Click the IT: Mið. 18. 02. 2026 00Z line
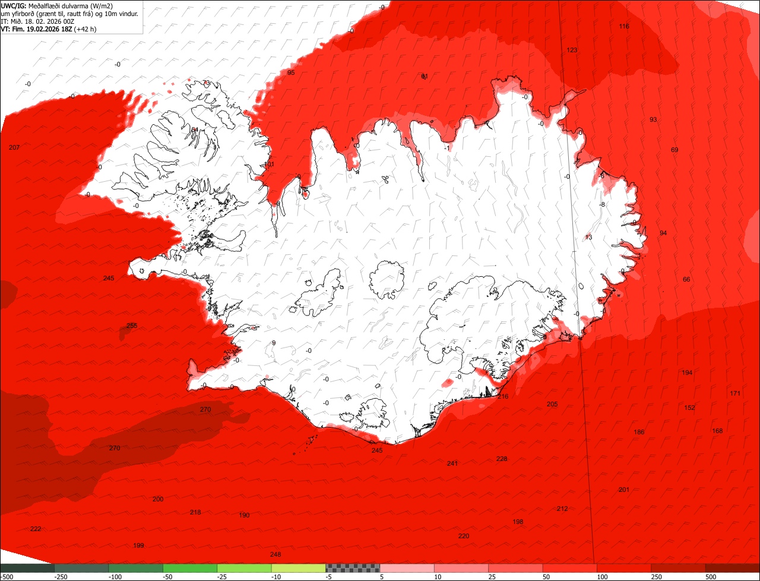The width and height of the screenshot is (760, 581). click(39, 21)
